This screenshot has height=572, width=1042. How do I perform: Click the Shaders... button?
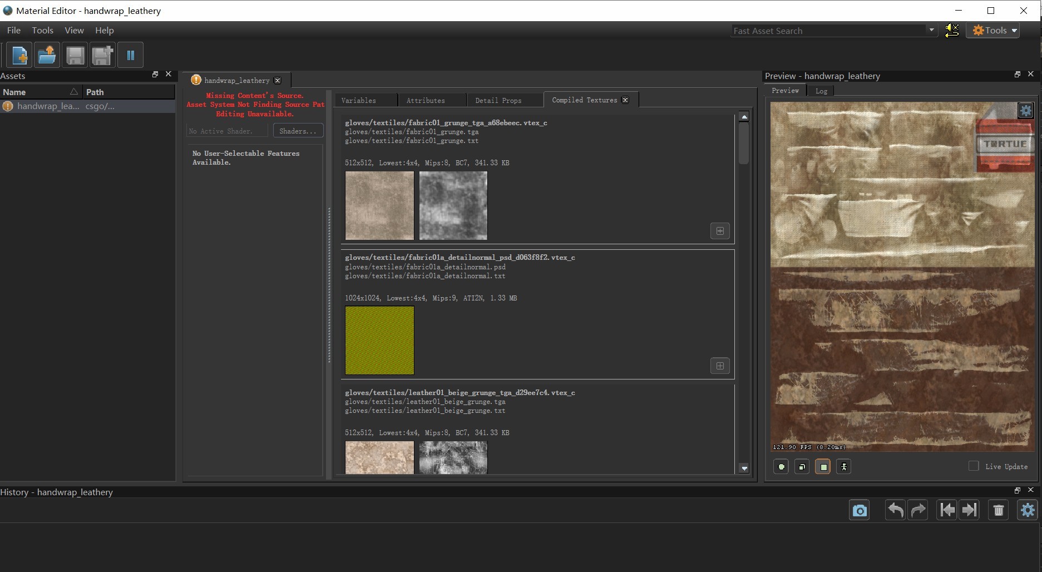point(298,131)
